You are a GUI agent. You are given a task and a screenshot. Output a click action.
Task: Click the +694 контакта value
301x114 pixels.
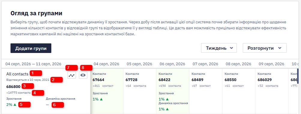[x=170, y=86]
